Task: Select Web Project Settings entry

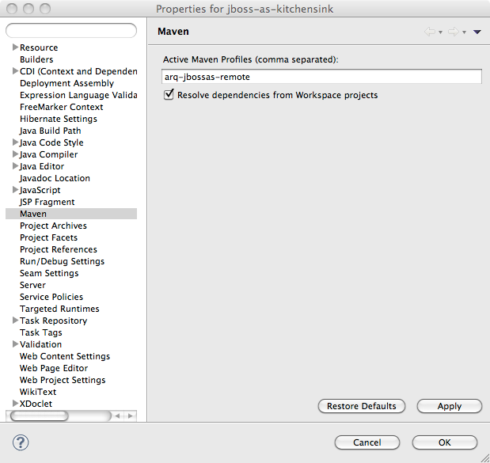Action: (63, 380)
